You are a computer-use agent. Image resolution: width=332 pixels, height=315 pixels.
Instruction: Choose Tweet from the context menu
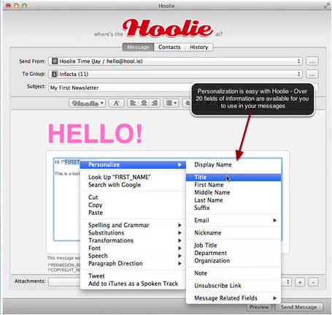(133, 276)
